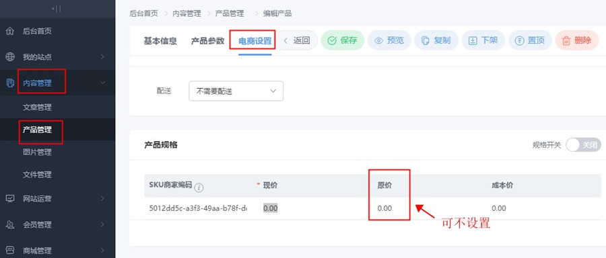Switch to the 基本信息 tab
Viewport: 606px width, 258px height.
[160, 41]
